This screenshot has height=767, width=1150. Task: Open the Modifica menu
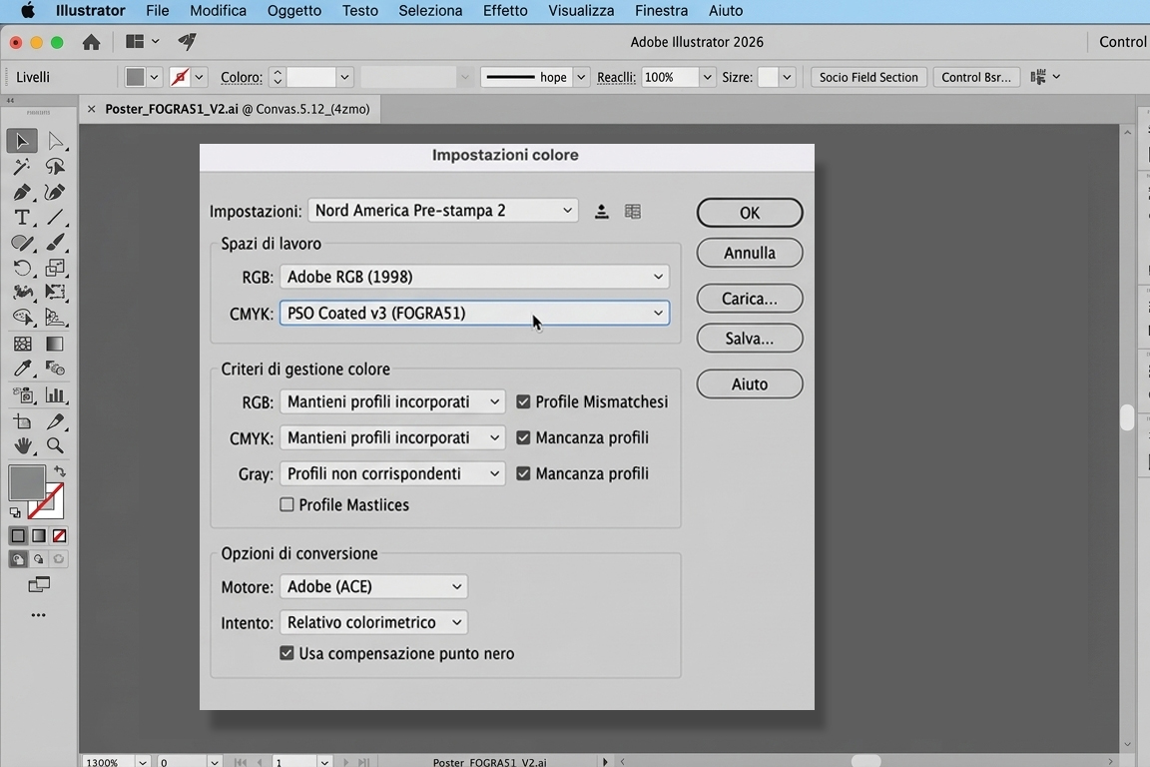218,11
